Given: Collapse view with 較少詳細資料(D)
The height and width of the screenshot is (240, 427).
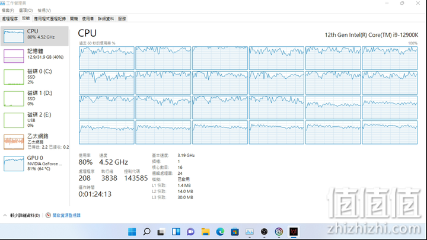Looking at the screenshot, I should tap(22, 215).
